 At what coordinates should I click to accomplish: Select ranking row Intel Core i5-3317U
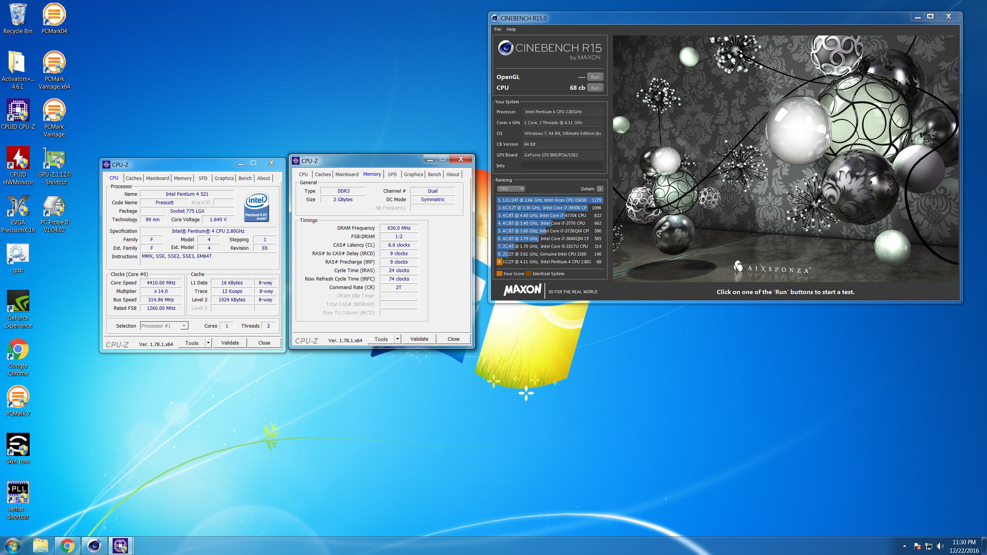(549, 246)
